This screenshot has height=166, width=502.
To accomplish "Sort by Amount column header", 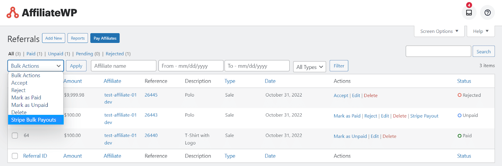I will point(72,81).
